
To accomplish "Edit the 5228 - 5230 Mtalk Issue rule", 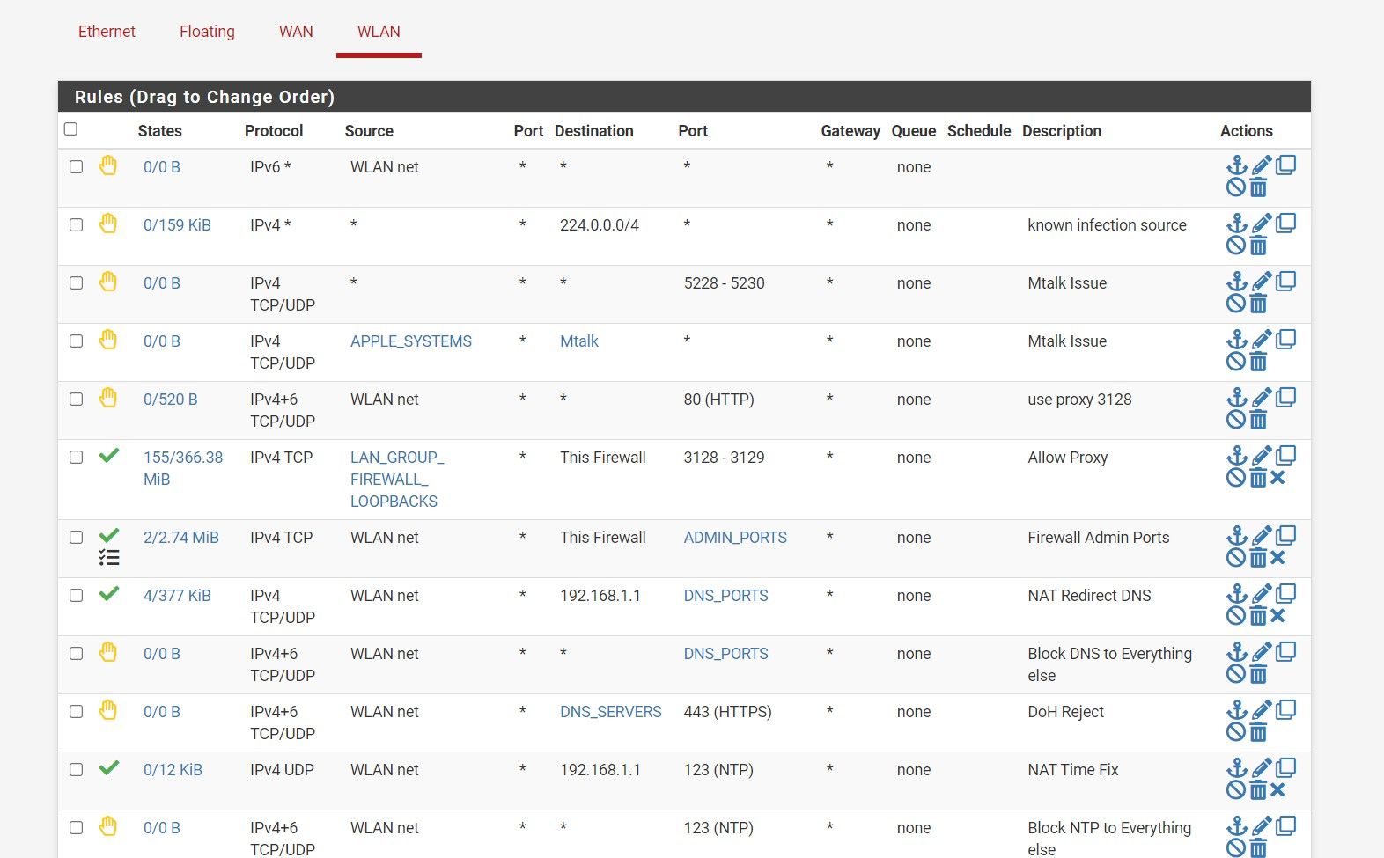I will point(1262,282).
